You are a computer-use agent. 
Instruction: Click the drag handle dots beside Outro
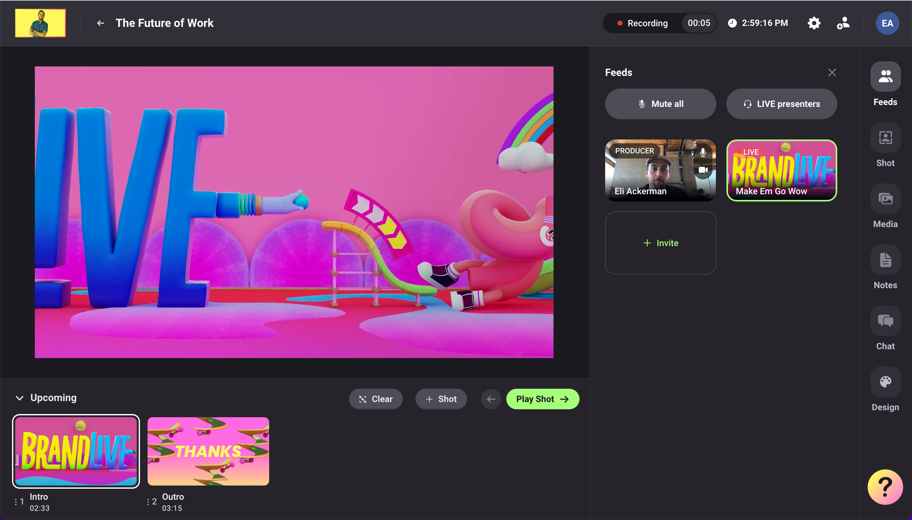coord(148,502)
